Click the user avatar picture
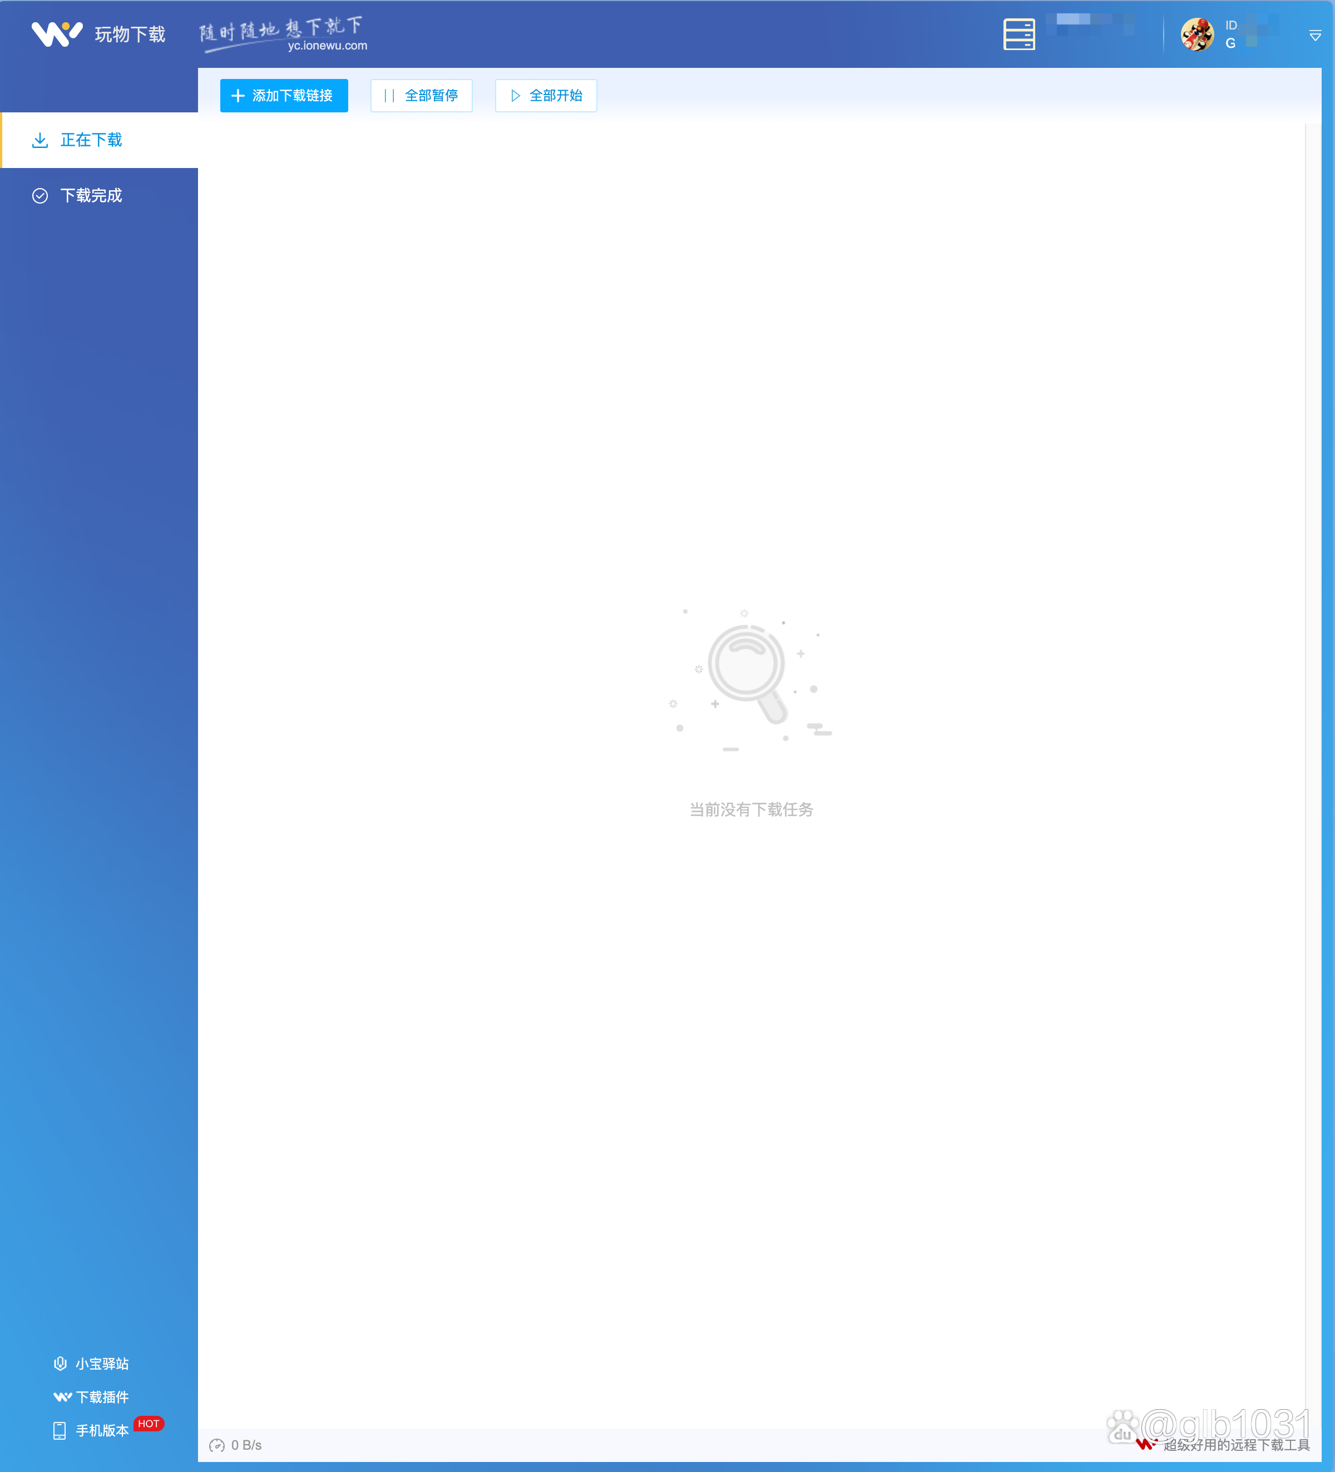 [1197, 34]
